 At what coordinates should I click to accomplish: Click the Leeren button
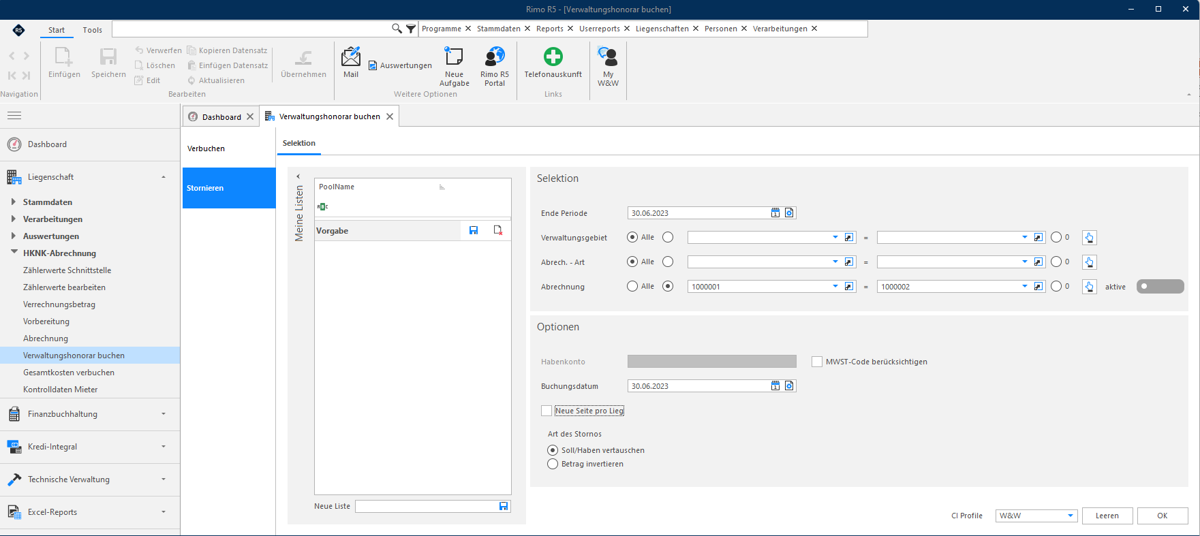[x=1107, y=516]
